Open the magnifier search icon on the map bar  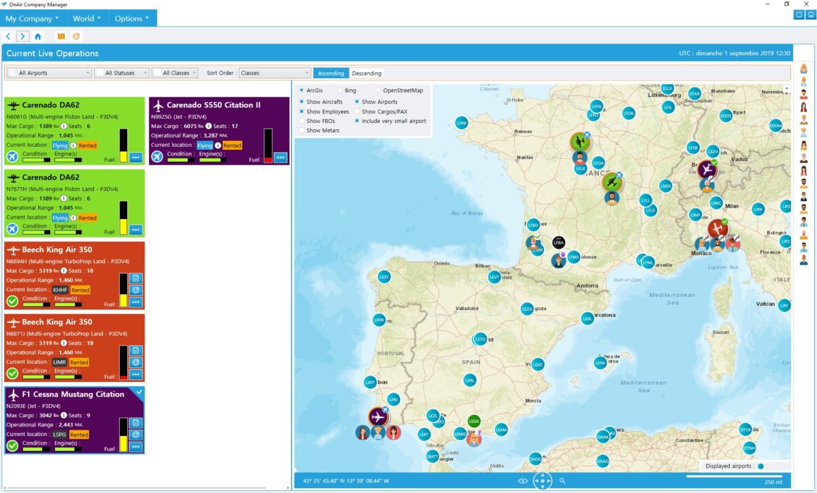tap(562, 481)
